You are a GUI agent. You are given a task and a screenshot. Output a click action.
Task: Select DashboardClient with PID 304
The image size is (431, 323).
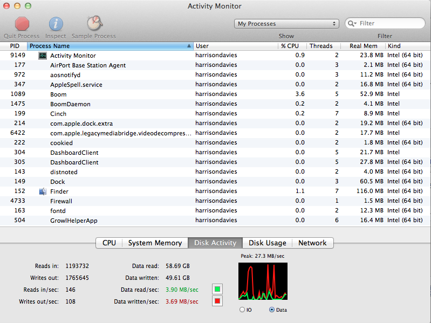pos(216,153)
